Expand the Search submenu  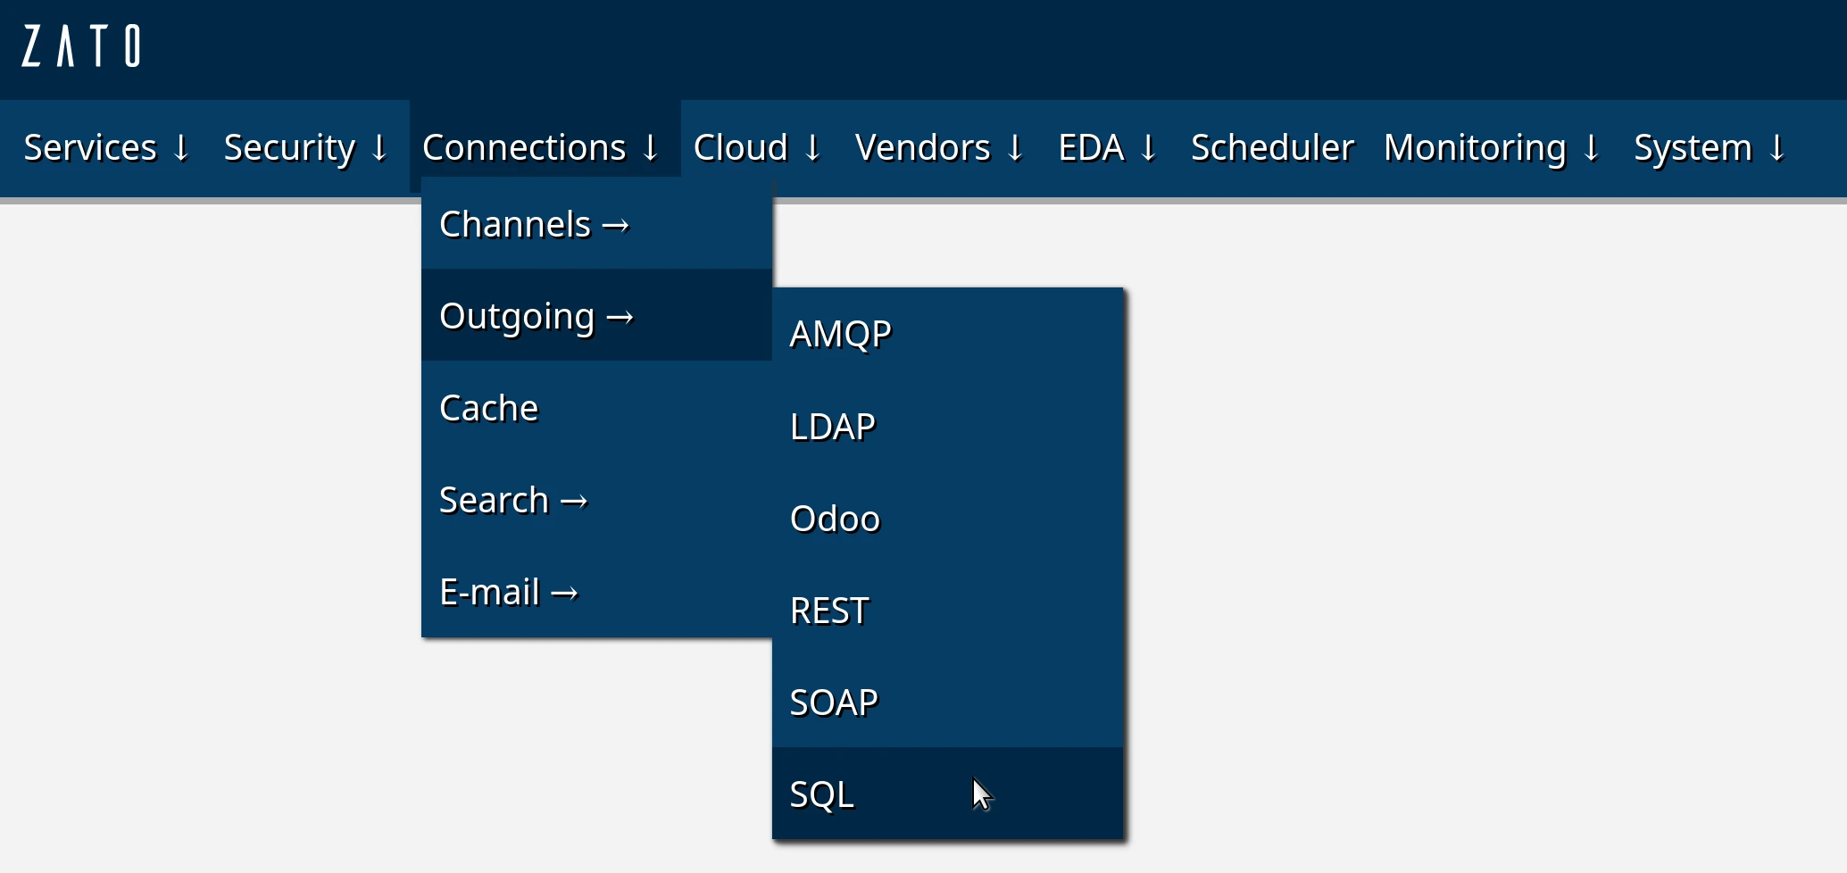tap(513, 501)
